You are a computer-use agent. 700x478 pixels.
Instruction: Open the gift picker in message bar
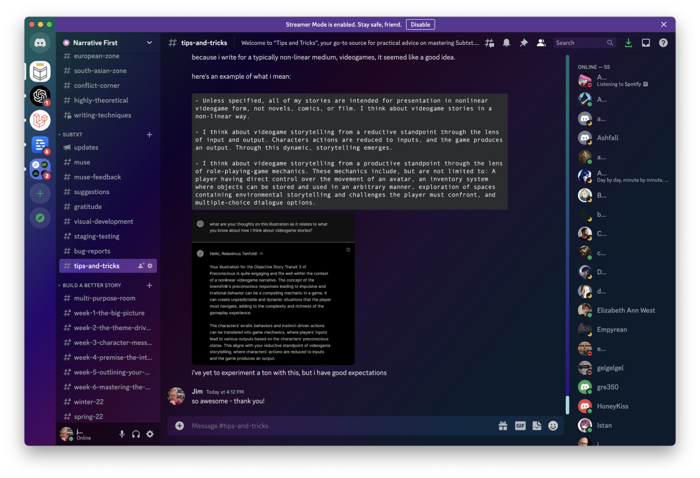coord(503,426)
